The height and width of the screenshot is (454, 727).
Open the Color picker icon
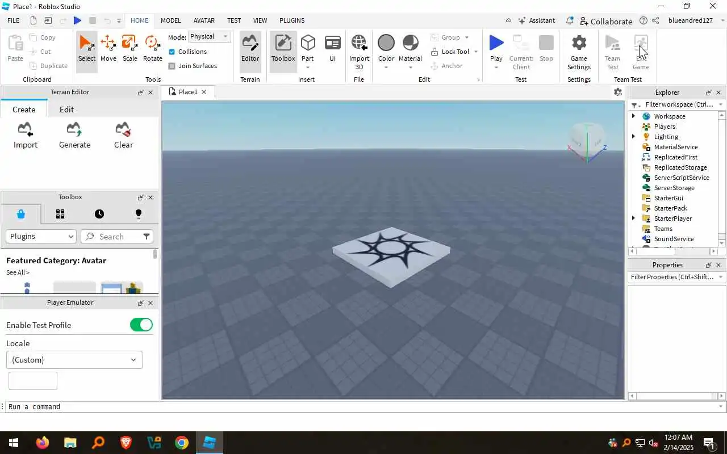(x=386, y=43)
